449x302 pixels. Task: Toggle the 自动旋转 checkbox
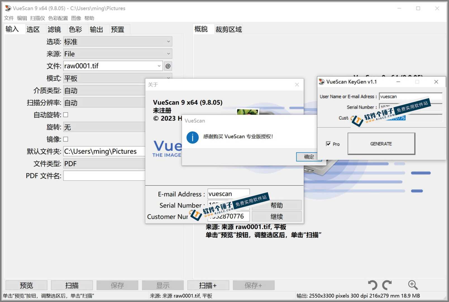pyautogui.click(x=66, y=115)
